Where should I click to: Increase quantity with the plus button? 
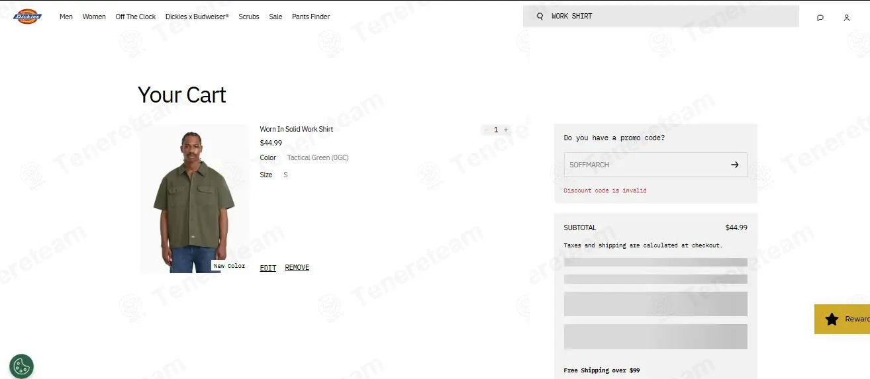tap(506, 130)
